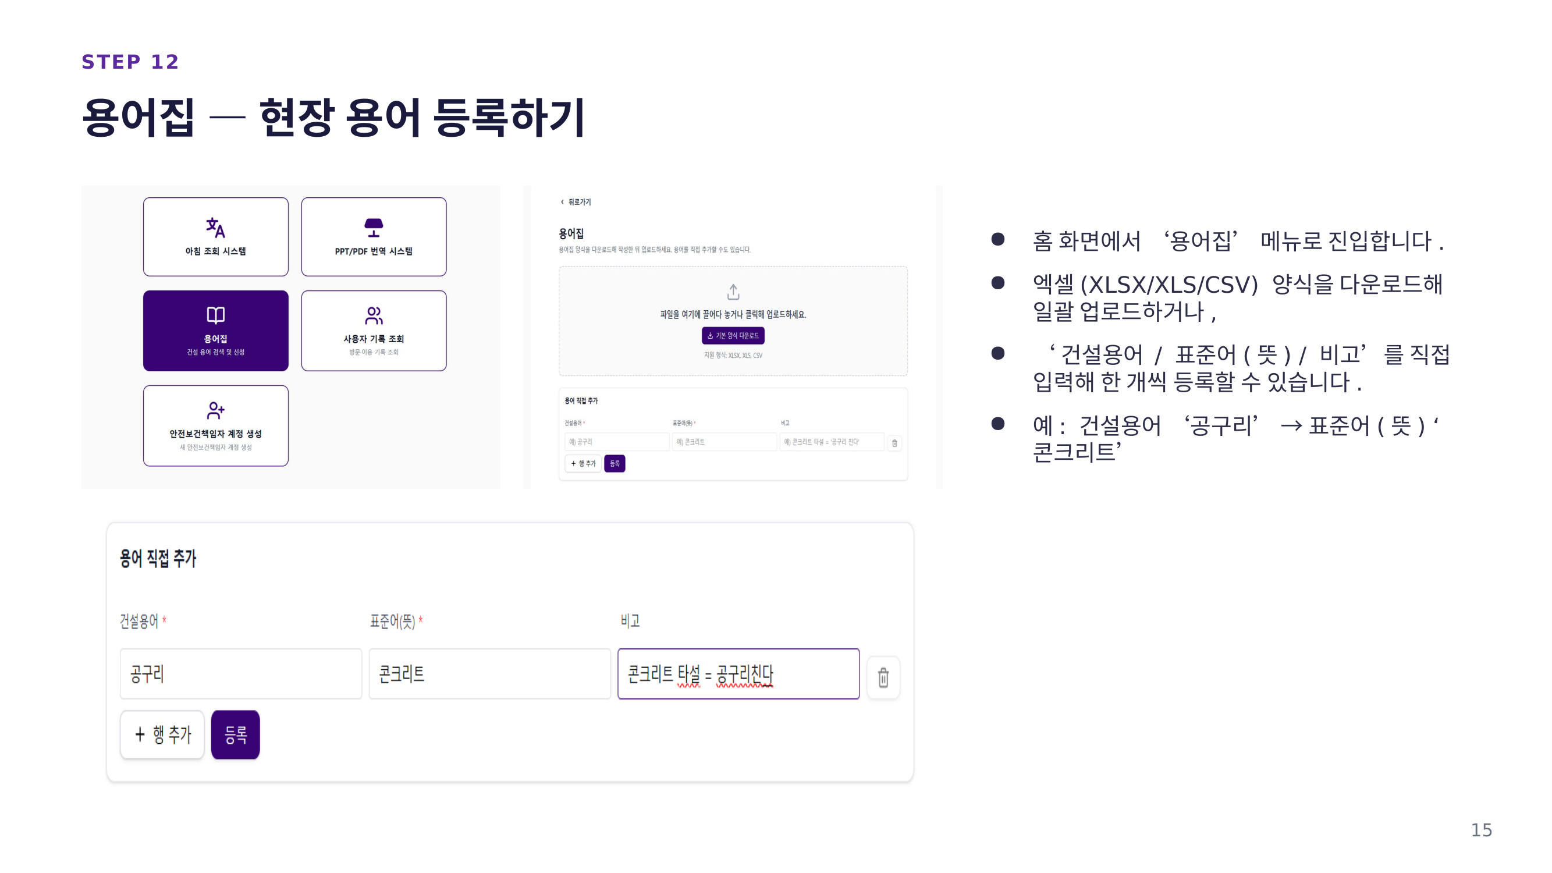Click the small 표준어(뜻) placeholder field 예) 콘크리트
The image size is (1552, 873).
pyautogui.click(x=724, y=442)
